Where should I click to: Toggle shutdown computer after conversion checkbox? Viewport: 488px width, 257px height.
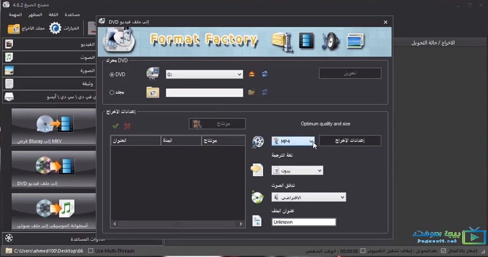(363, 251)
